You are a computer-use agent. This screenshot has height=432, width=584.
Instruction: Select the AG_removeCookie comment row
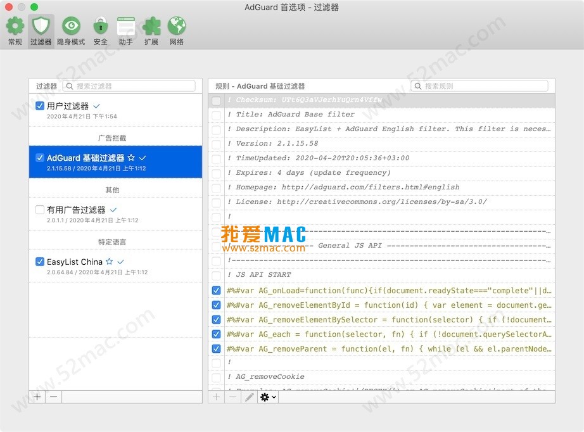[381, 376]
